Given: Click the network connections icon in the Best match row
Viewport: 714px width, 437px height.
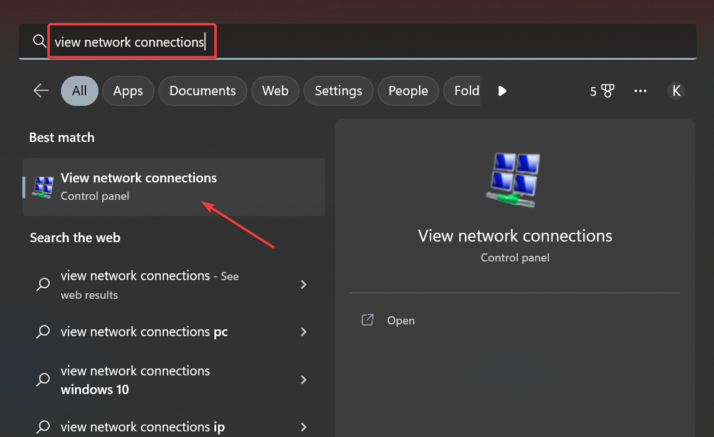Looking at the screenshot, I should [42, 187].
